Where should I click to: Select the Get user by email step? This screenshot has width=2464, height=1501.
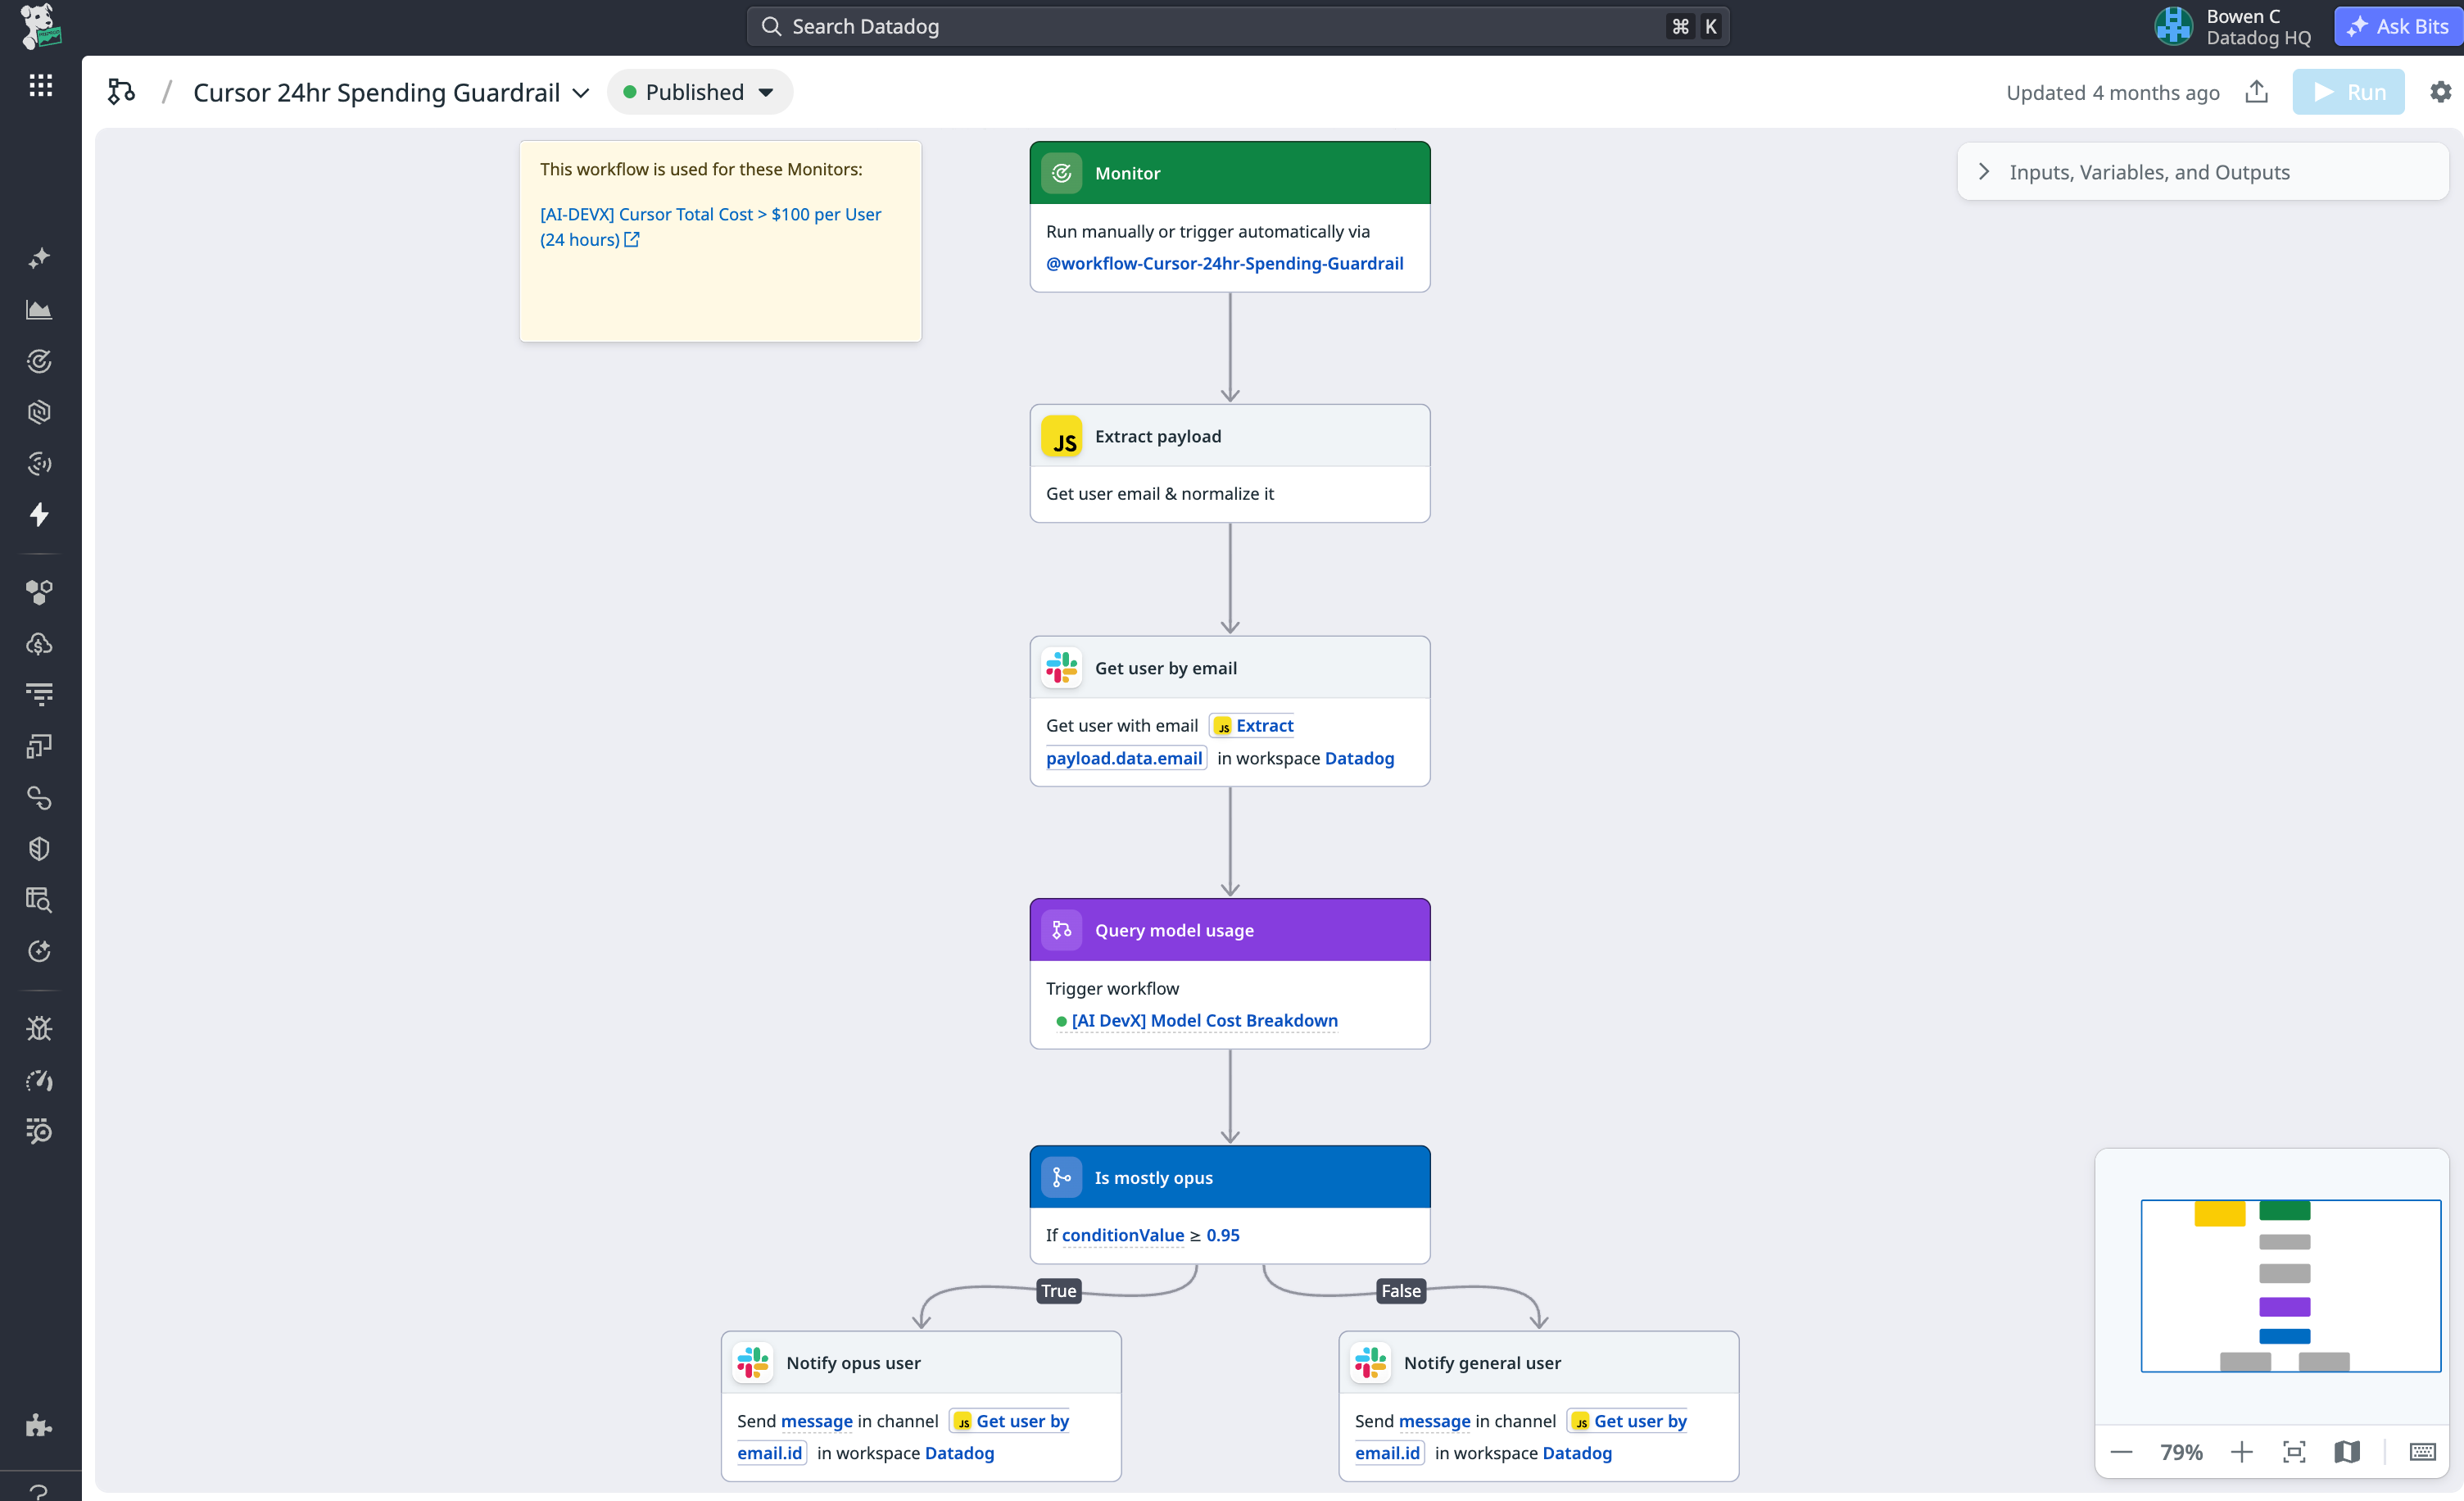point(1229,710)
